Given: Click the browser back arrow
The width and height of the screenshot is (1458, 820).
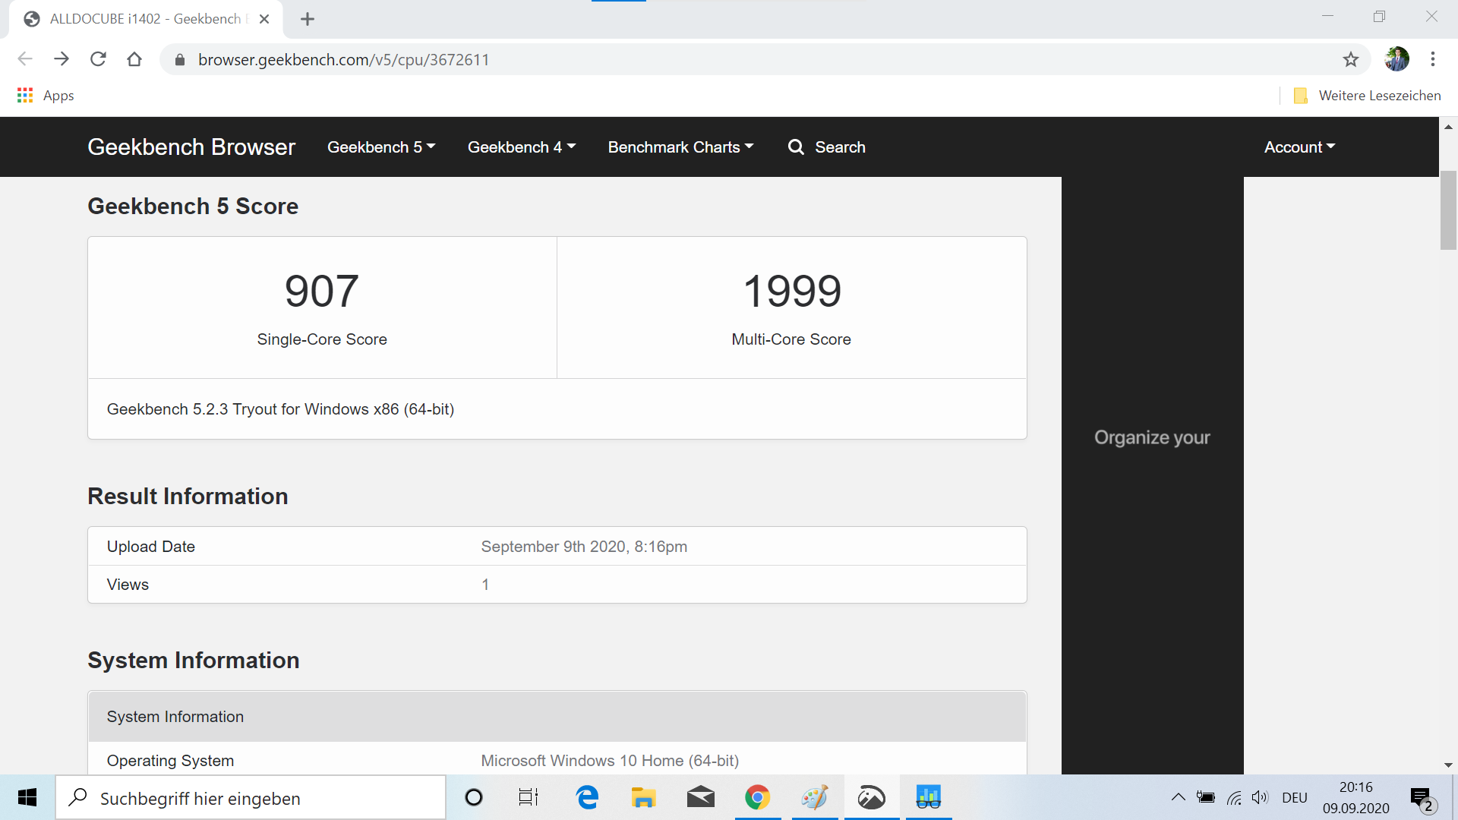Looking at the screenshot, I should [25, 59].
